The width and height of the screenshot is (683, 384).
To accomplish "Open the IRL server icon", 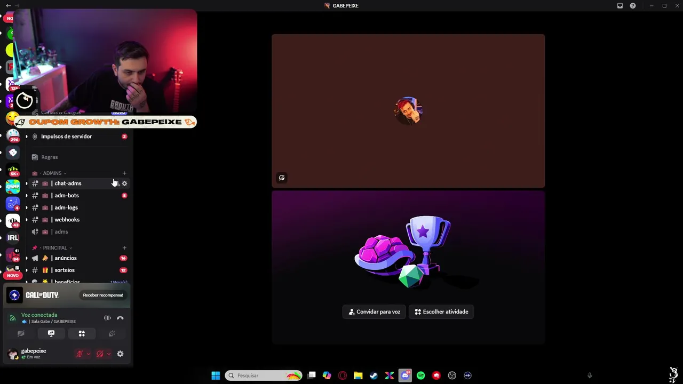I will (x=13, y=238).
